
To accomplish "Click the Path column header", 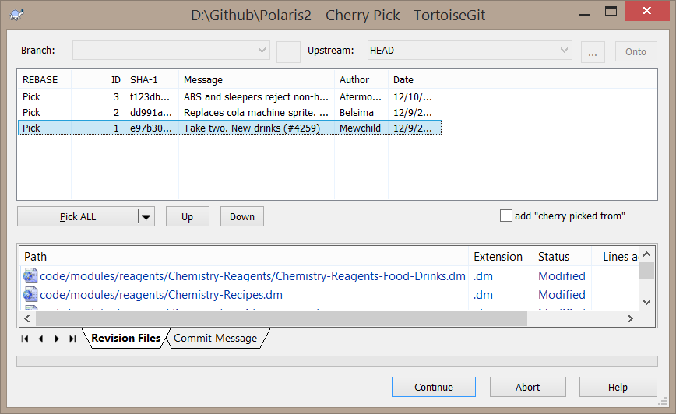I will coord(244,257).
